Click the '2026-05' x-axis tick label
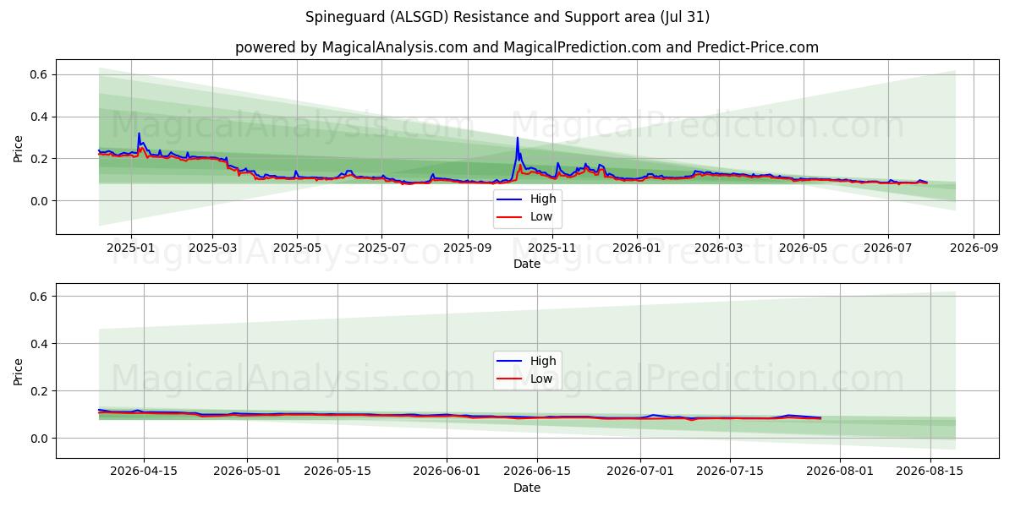This screenshot has width=1015, height=507. pyautogui.click(x=803, y=248)
